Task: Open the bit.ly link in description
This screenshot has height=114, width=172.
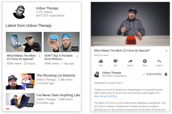Action: (x=105, y=96)
